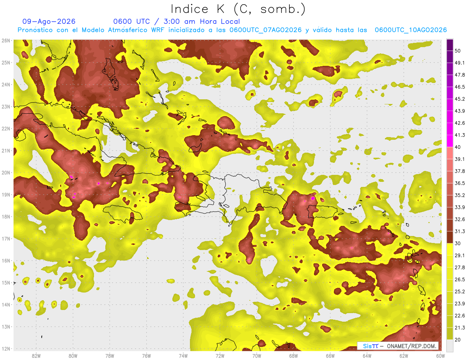Viewport: 468px width, 361px height.
Task: Click the 60W longitude label
Action: pyautogui.click(x=441, y=356)
